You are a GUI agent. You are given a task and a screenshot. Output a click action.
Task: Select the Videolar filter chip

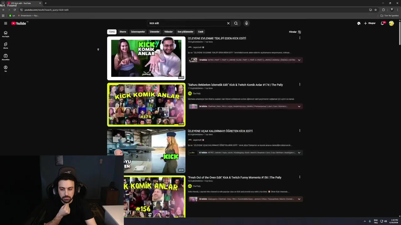click(169, 32)
